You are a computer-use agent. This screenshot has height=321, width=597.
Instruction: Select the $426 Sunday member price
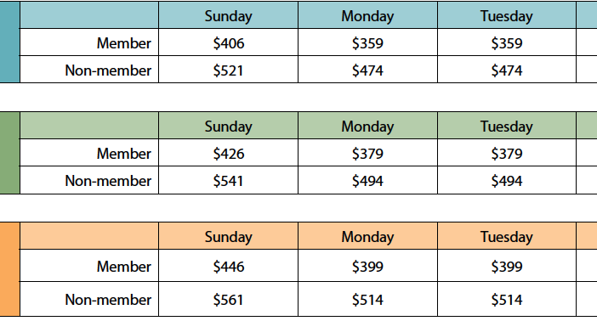point(229,153)
